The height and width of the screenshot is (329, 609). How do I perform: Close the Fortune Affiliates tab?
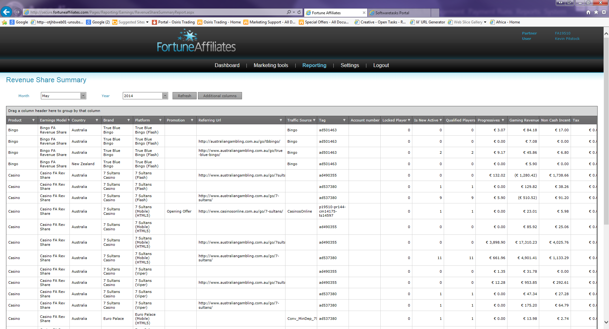point(364,13)
